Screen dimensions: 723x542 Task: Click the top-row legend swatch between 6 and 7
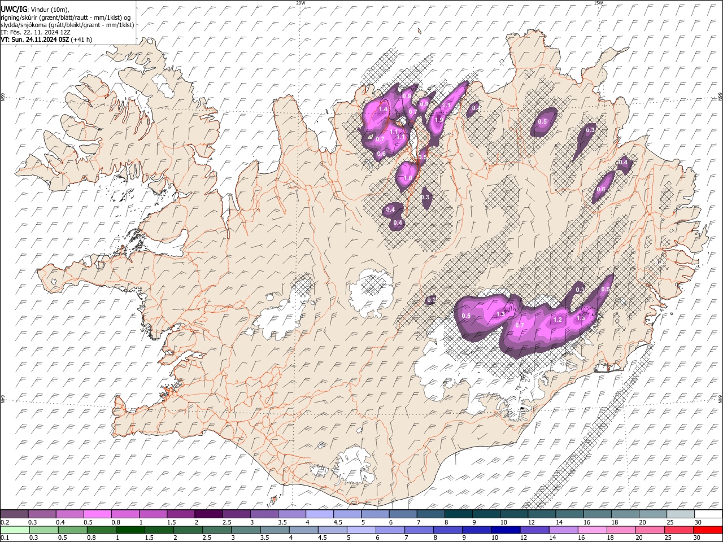click(402, 514)
